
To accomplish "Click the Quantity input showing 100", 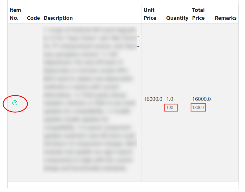I will 171,108.
